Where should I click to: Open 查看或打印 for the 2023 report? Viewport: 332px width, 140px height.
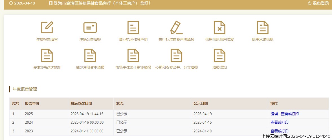click(x=280, y=131)
